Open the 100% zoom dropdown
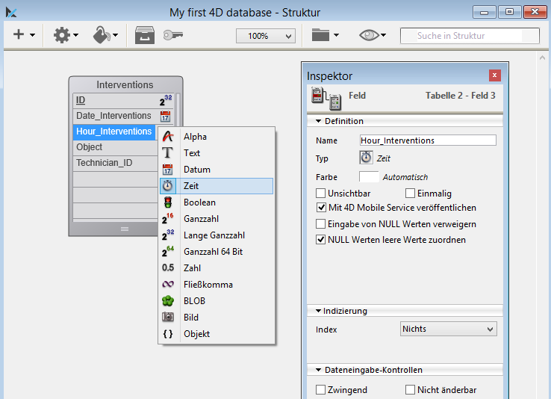The image size is (551, 399). click(x=266, y=36)
